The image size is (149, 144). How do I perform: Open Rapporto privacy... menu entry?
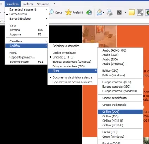pyautogui.click(x=27, y=57)
